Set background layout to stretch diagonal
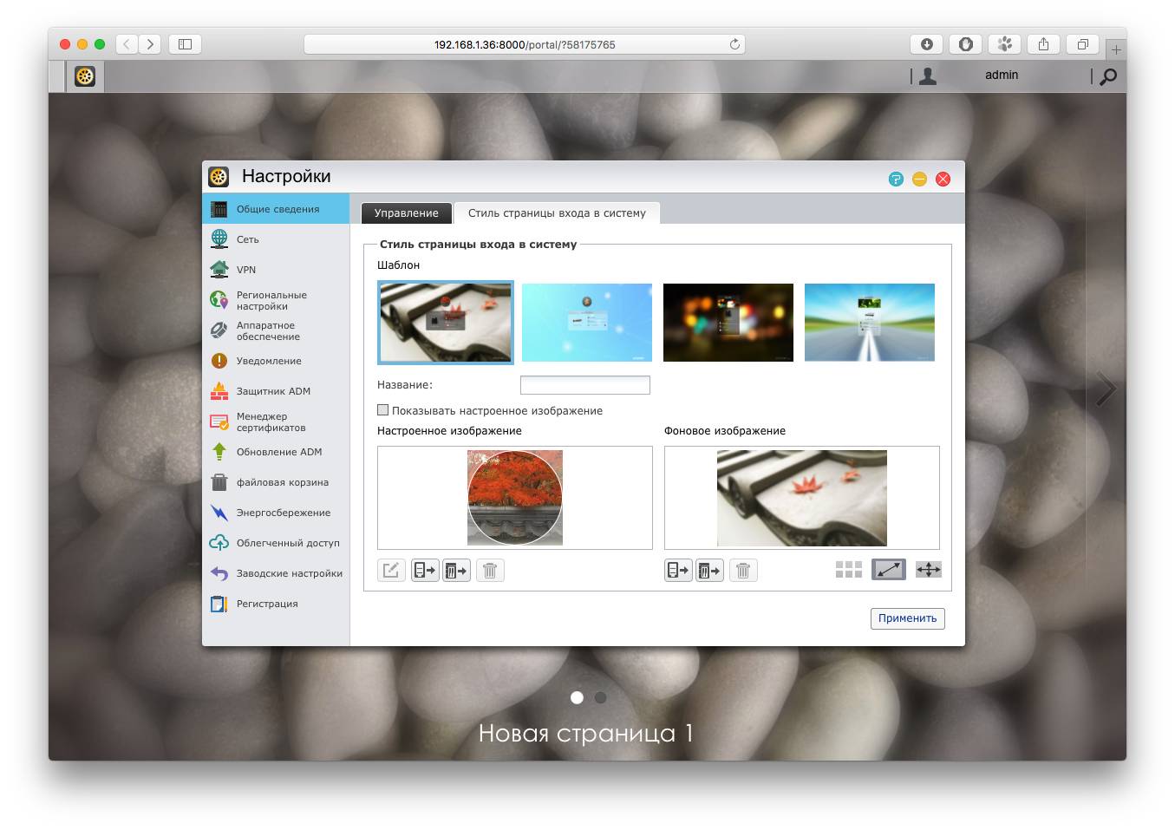 (x=889, y=569)
